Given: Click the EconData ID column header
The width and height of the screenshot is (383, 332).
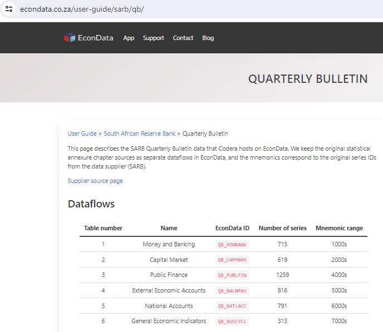Looking at the screenshot, I should pyautogui.click(x=232, y=228).
